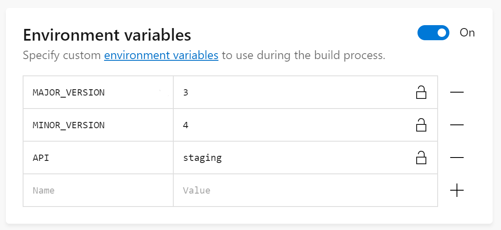Delete the MINOR_VERSION row using the minus icon
The width and height of the screenshot is (501, 230).
[457, 125]
